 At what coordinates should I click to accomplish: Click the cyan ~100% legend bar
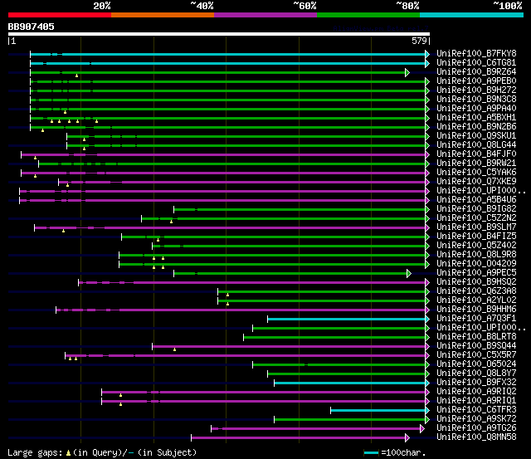[471, 15]
